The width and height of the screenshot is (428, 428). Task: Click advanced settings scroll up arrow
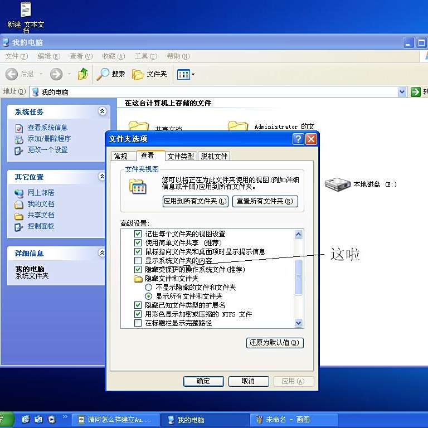[299, 234]
